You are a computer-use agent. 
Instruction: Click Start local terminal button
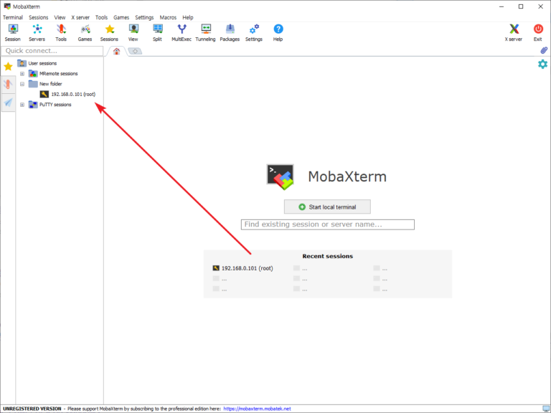(x=327, y=206)
